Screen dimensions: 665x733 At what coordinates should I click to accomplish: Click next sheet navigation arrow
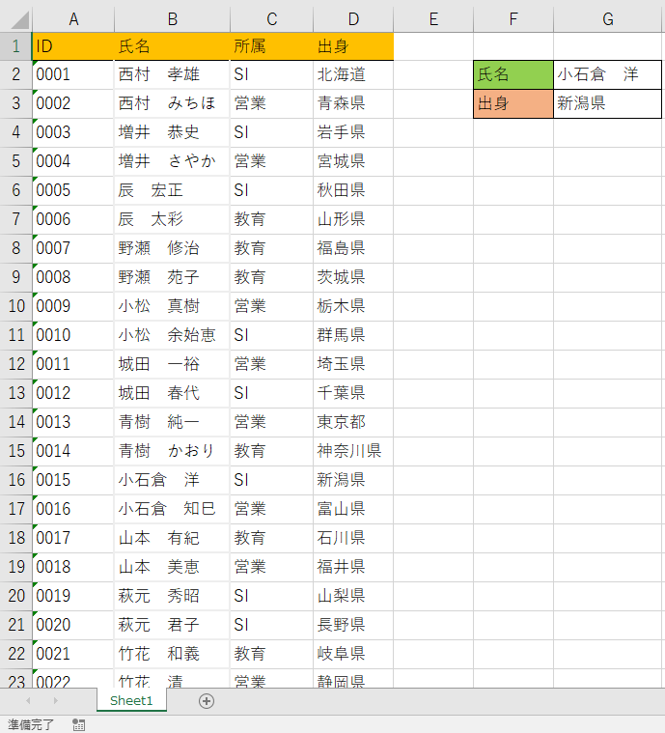pyautogui.click(x=56, y=701)
